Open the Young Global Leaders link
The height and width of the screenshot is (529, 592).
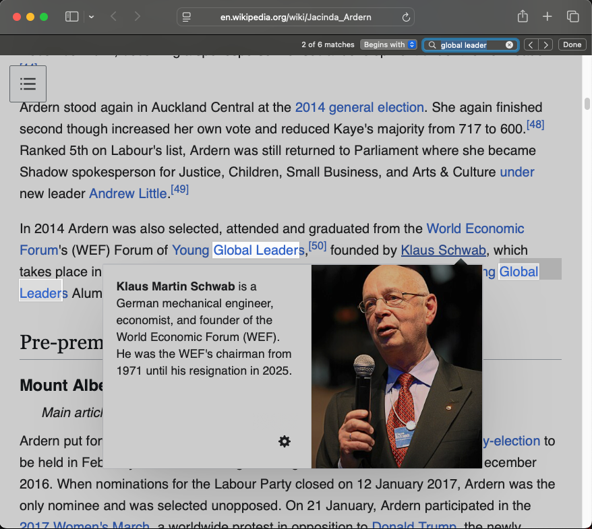click(238, 250)
